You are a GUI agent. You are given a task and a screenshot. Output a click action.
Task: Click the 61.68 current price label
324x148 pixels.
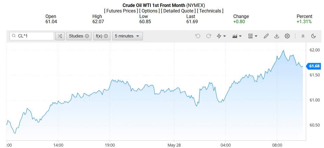pyautogui.click(x=314, y=66)
